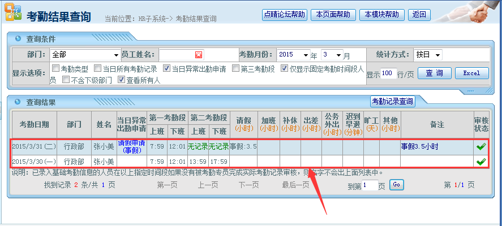
Task: Enable the 考勤类型 checkbox
Action: point(55,68)
